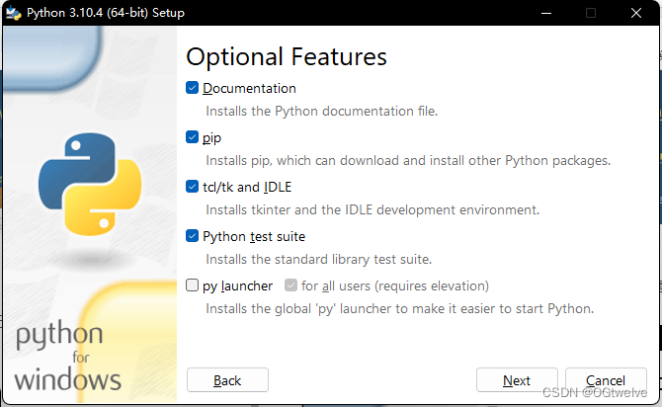Screen dimensions: 662x407
Task: Click the 'python for windows' branding text
Action: (x=67, y=356)
